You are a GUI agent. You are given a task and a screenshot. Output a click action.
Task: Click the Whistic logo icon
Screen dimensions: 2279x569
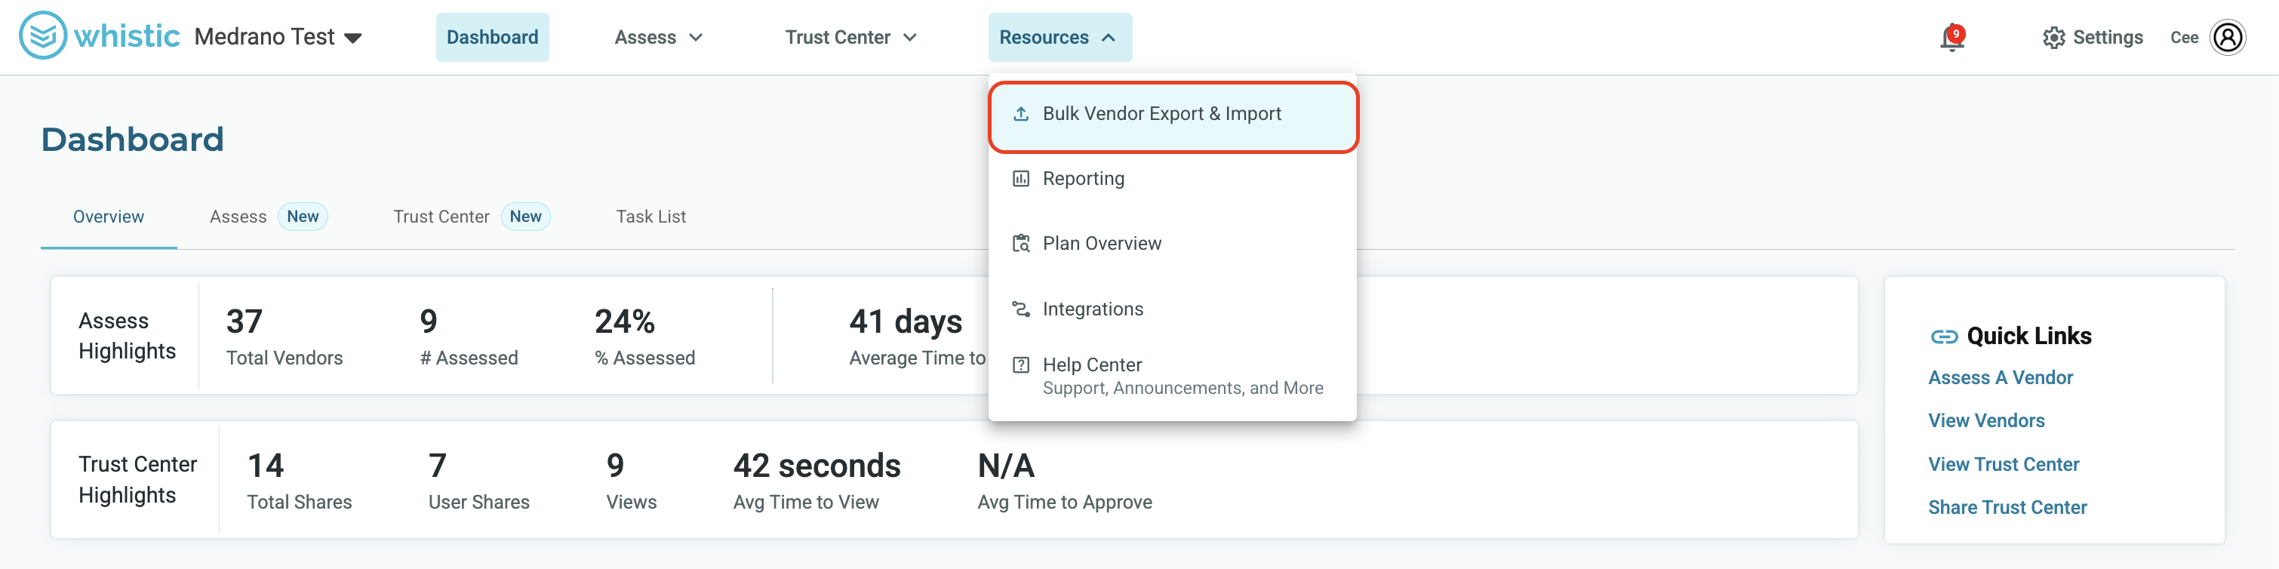coord(42,35)
